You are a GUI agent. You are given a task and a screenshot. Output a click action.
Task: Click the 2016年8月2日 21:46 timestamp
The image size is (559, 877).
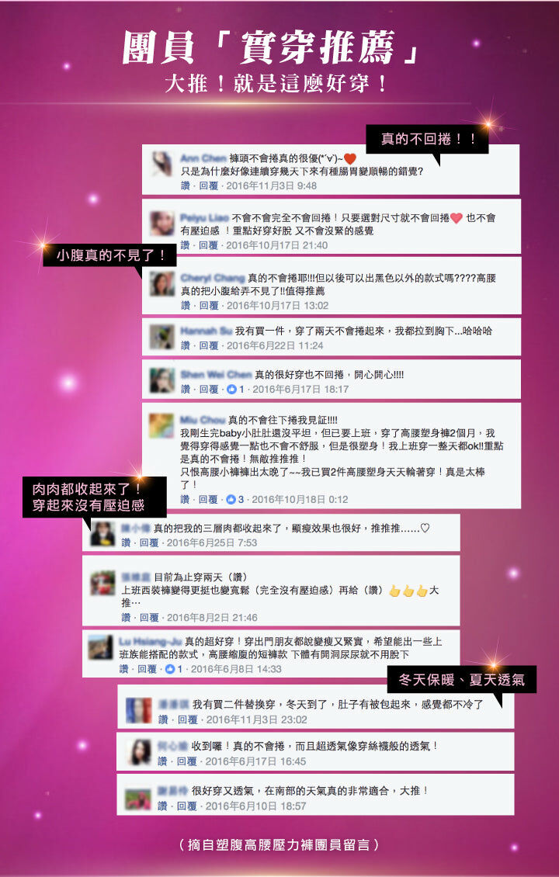coord(212,618)
